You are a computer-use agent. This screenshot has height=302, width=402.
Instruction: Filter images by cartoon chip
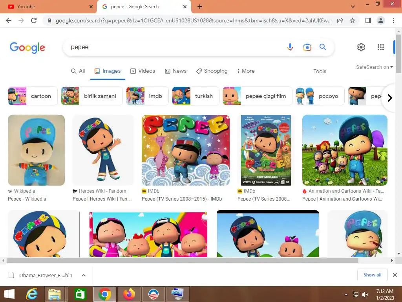point(33,96)
